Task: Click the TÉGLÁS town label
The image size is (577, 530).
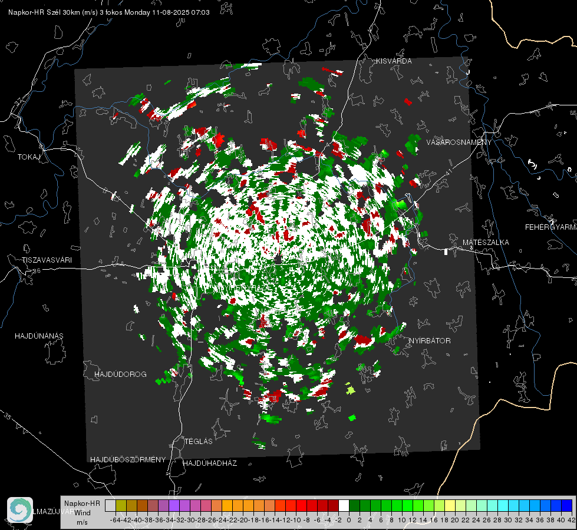Action: (x=199, y=441)
